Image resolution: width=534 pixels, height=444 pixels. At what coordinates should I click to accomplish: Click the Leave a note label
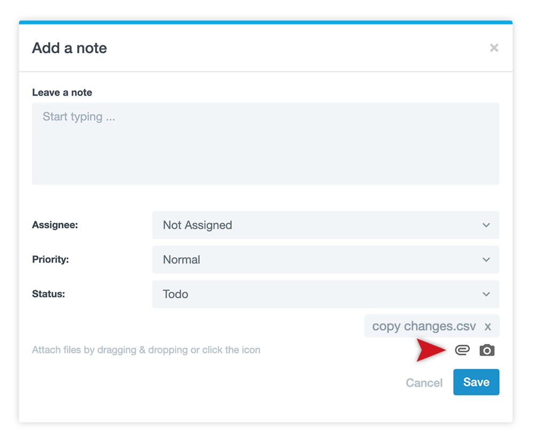click(x=62, y=92)
